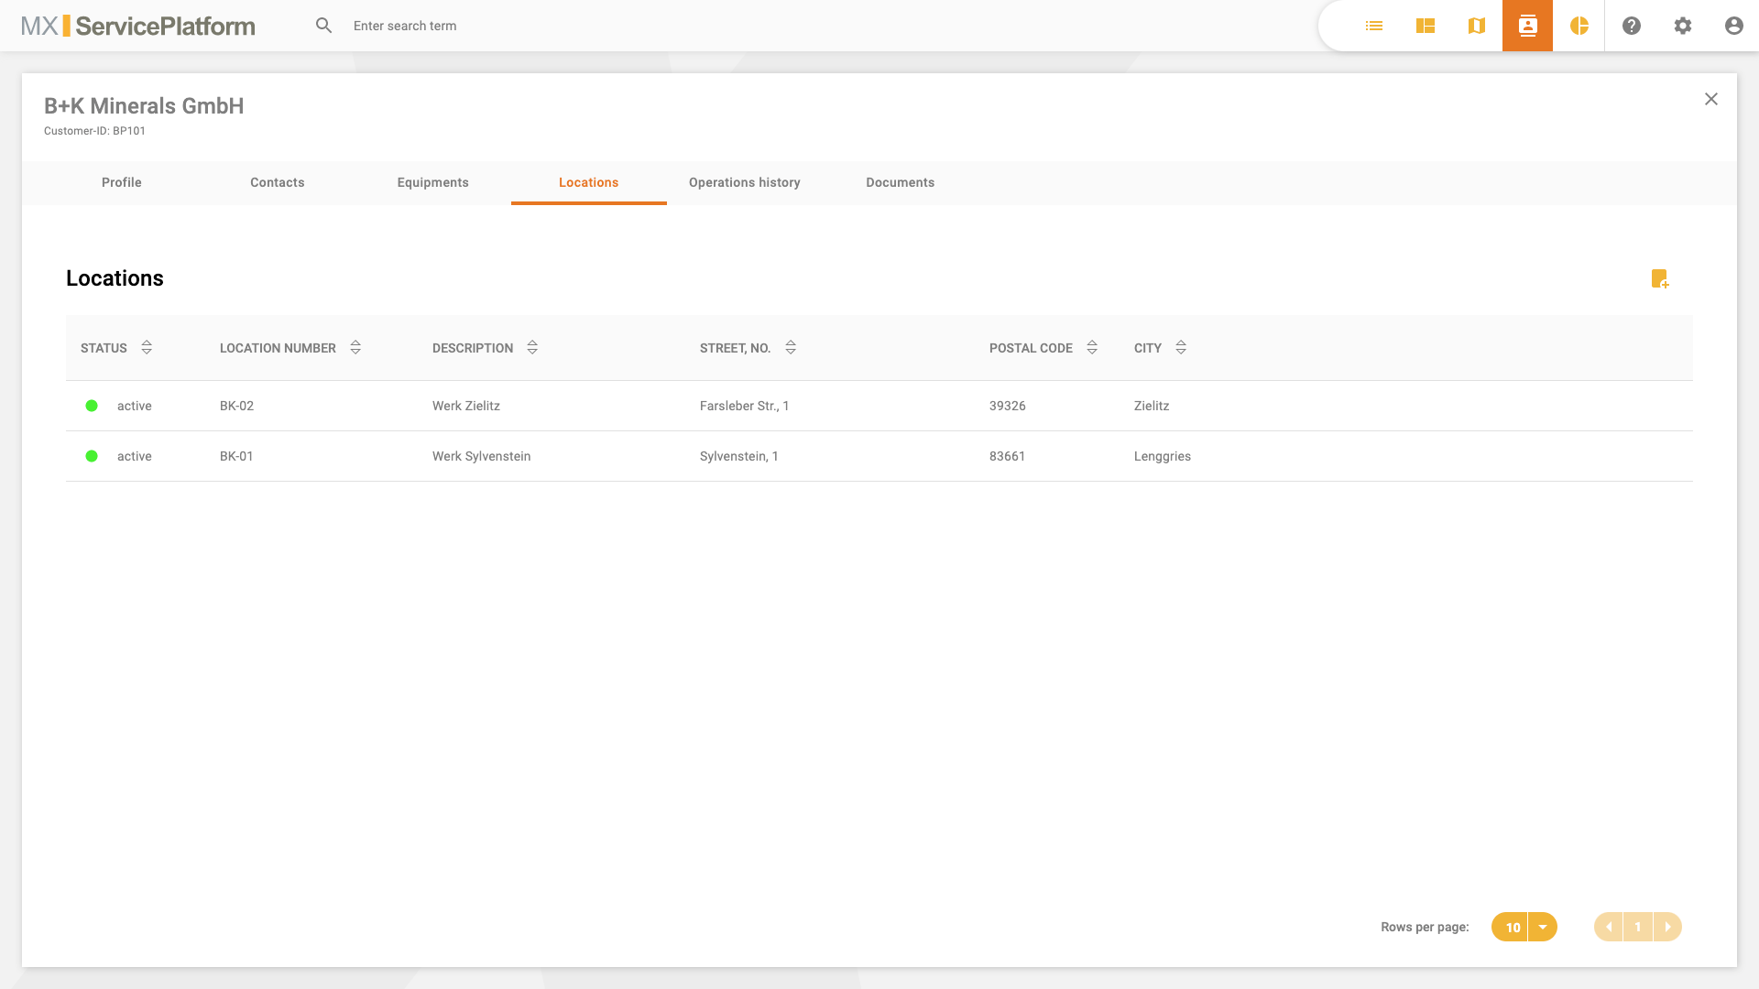
Task: Click location number BK-01
Action: 236,456
